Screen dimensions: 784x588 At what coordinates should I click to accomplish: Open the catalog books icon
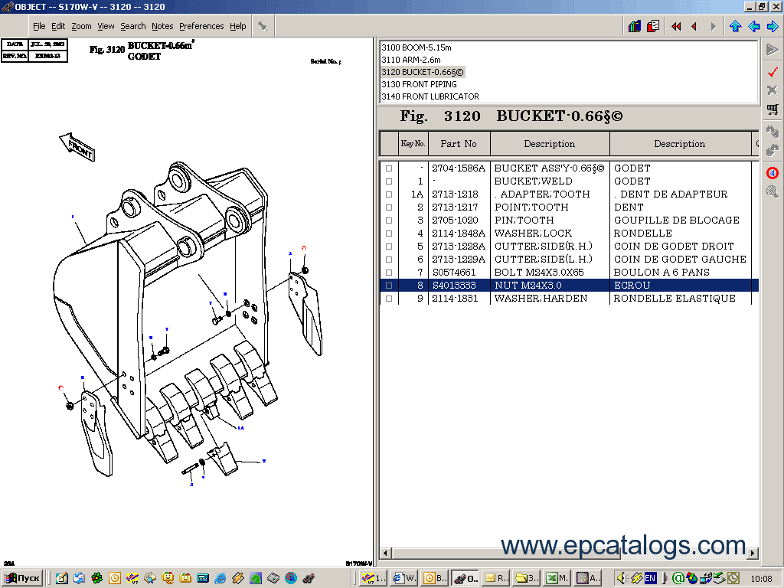coord(635,26)
